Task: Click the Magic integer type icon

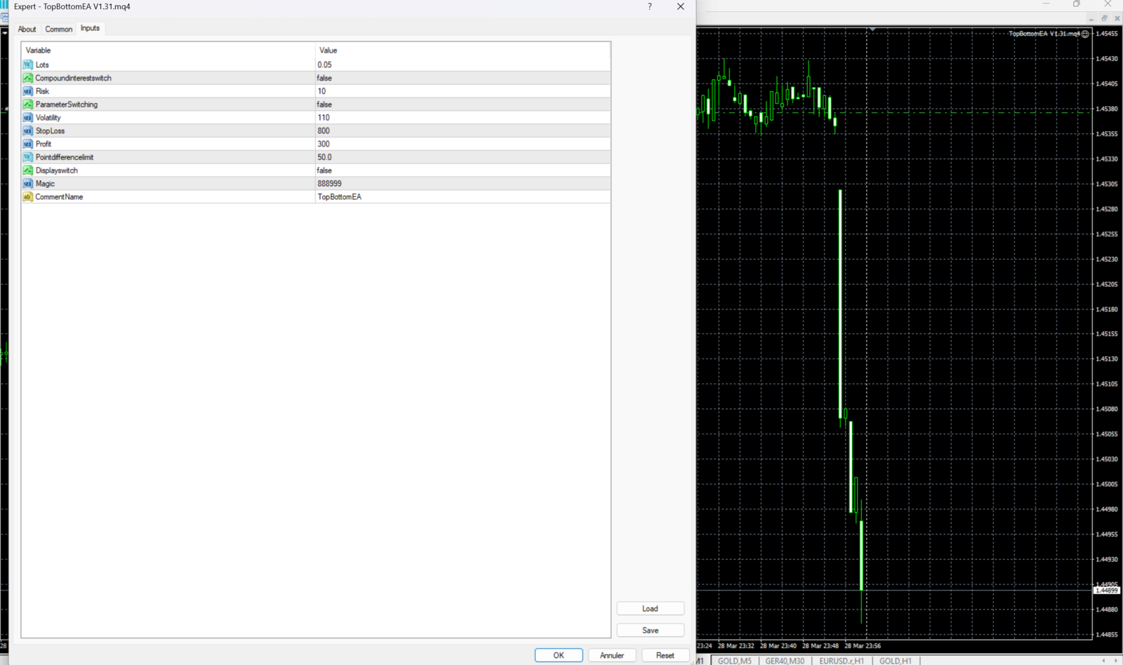Action: [27, 184]
